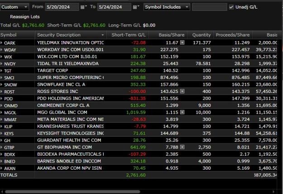This screenshot has height=194, width=283.
Task: Click the TOTALS row gain 2,761.60
Action: (136, 175)
